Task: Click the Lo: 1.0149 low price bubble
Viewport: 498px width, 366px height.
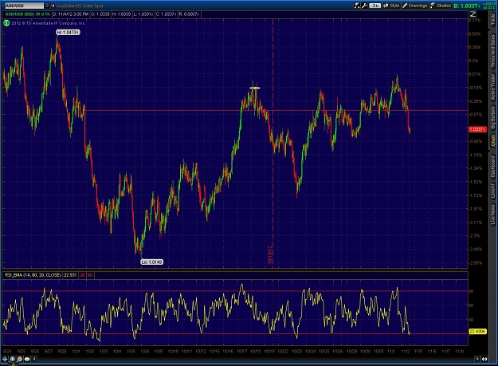Action: click(152, 262)
